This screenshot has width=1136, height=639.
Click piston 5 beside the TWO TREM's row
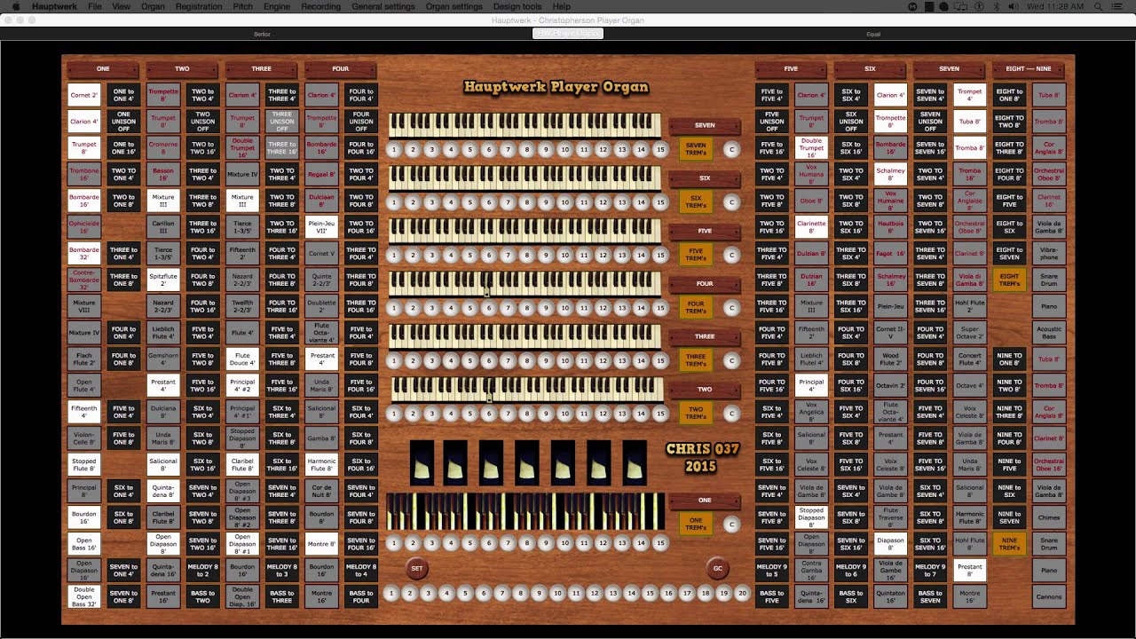point(469,414)
